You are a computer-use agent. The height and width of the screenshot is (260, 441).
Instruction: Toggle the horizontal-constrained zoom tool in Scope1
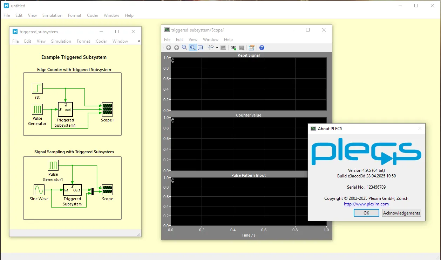point(192,48)
